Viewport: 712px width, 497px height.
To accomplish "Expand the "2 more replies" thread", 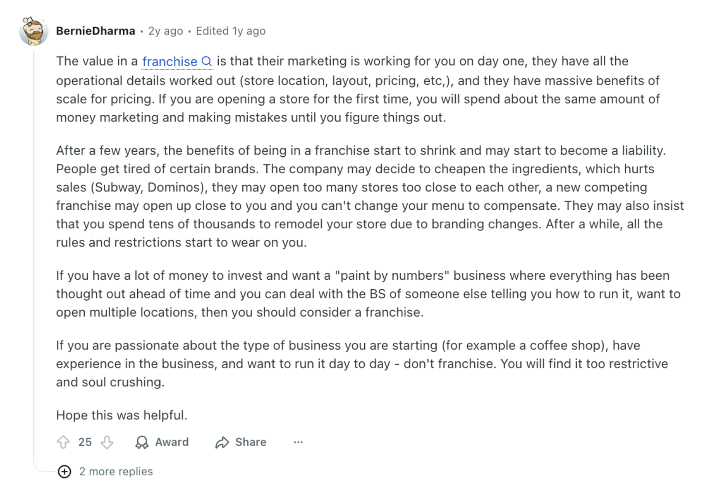I will coord(116,471).
